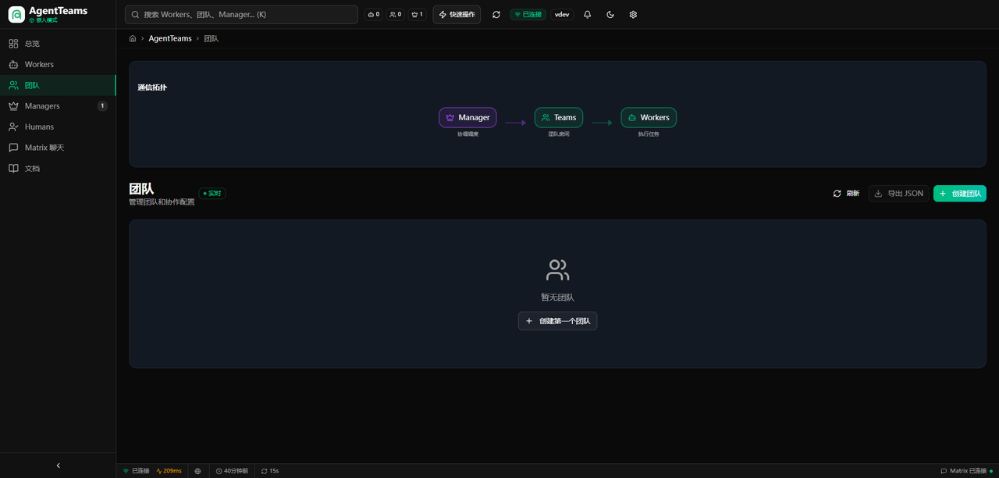The image size is (999, 478).
Task: Click 刷新 refresh button
Action: (x=846, y=193)
